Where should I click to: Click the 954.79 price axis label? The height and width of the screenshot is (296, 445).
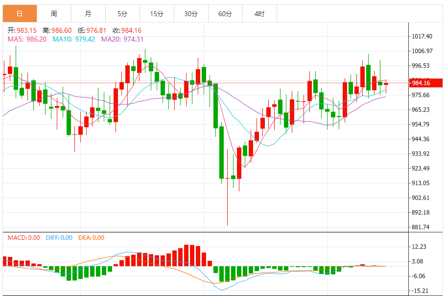421,124
